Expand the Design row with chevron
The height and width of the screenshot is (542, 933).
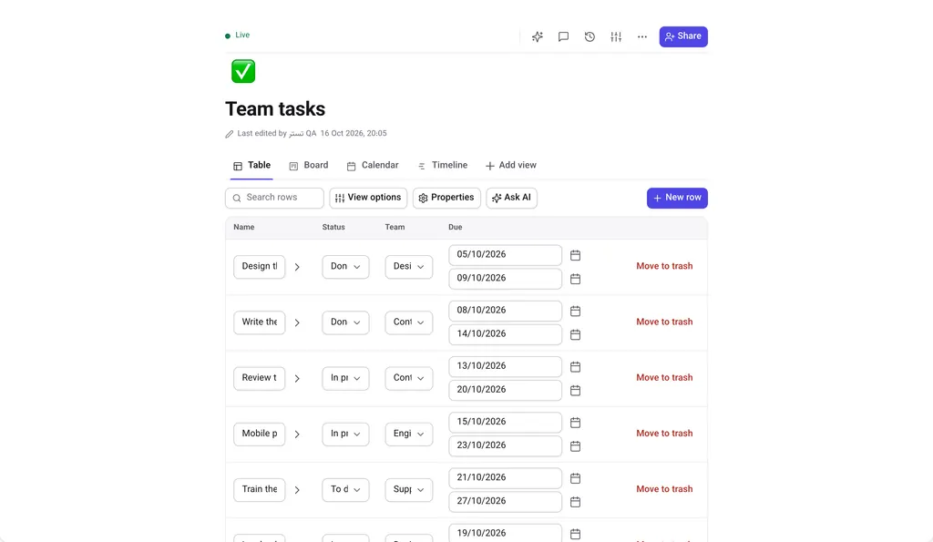click(297, 267)
